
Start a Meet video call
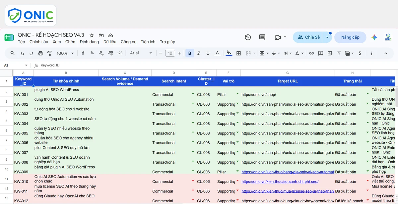pyautogui.click(x=278, y=37)
